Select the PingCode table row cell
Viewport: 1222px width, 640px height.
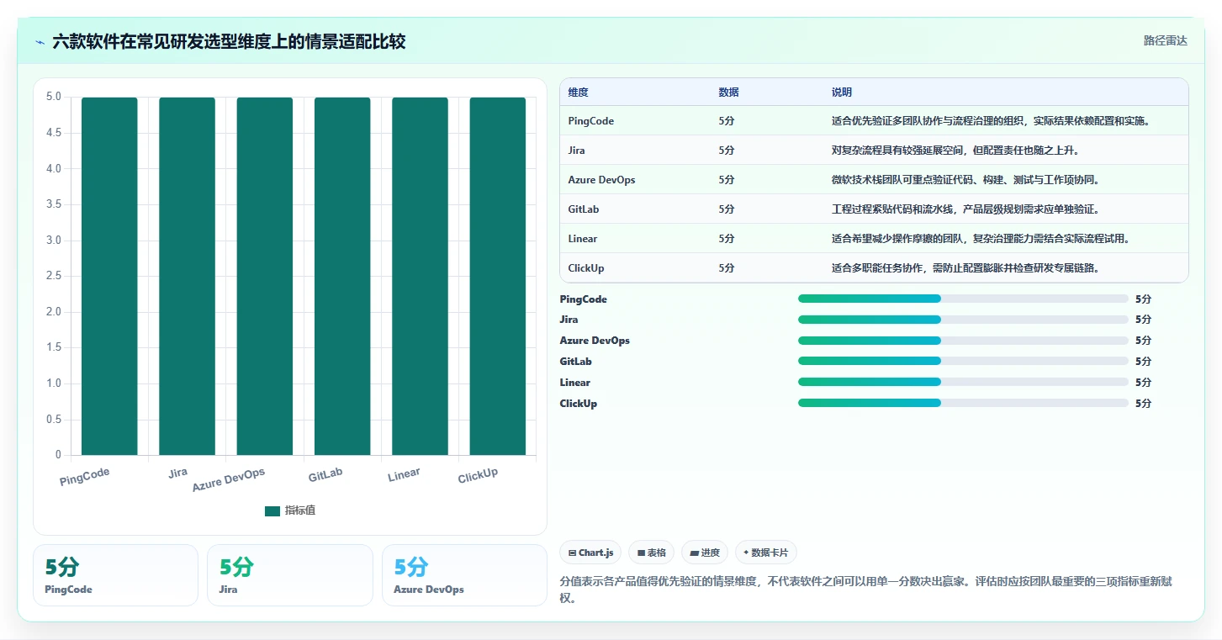591,121
